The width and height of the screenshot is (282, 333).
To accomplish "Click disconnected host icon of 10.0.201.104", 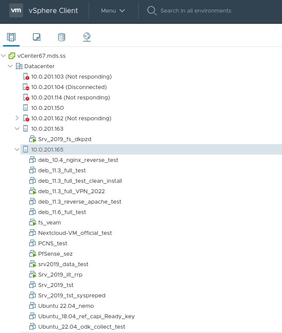I will [x=26, y=87].
